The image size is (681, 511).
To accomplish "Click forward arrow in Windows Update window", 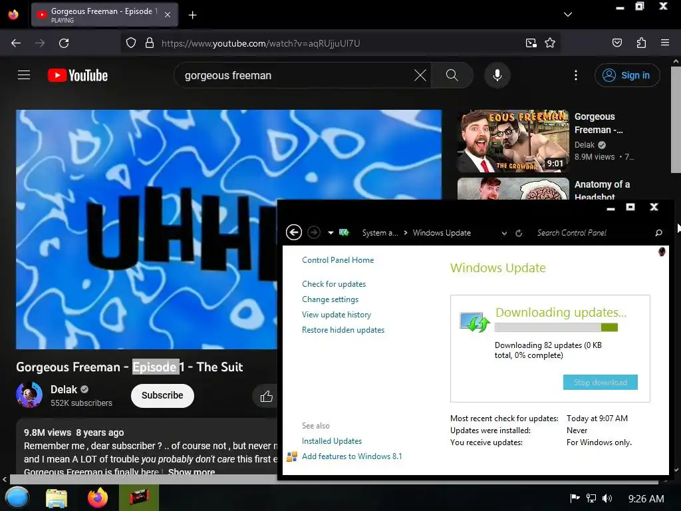I will click(314, 232).
